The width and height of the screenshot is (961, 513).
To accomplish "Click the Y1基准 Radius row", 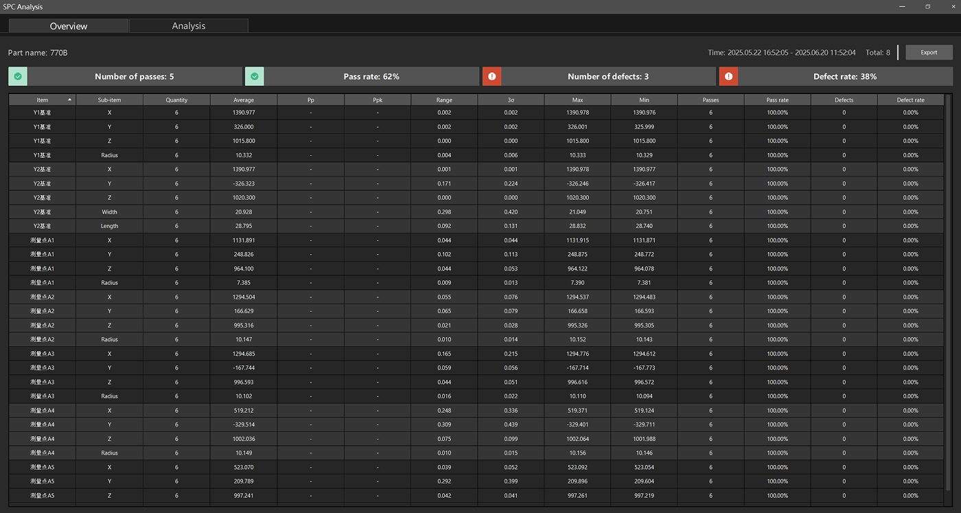I will click(110, 155).
